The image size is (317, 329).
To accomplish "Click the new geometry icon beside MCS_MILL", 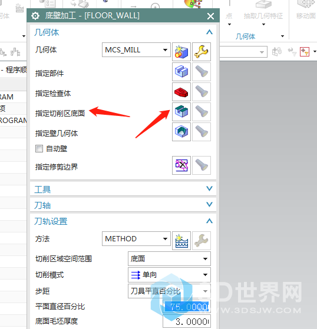I will (181, 52).
